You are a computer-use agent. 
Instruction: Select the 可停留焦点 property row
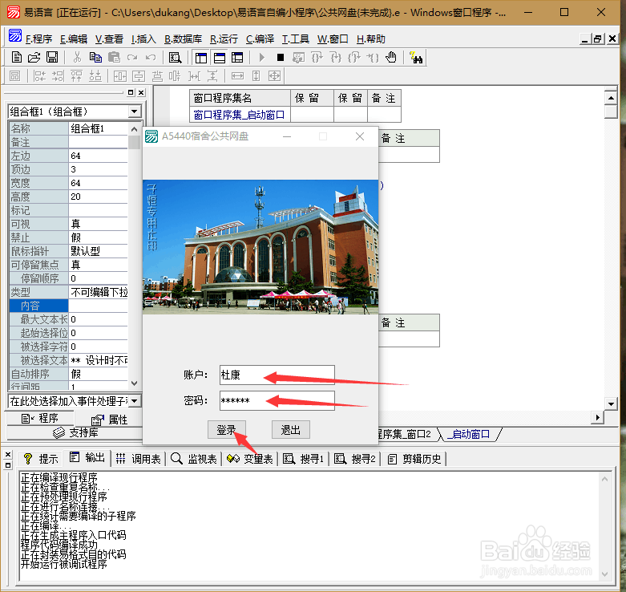[x=68, y=265]
